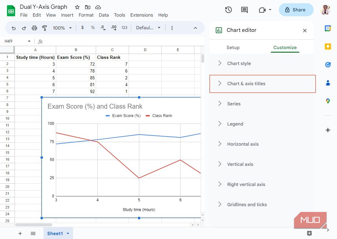Open the 123 number format options

(x=124, y=28)
